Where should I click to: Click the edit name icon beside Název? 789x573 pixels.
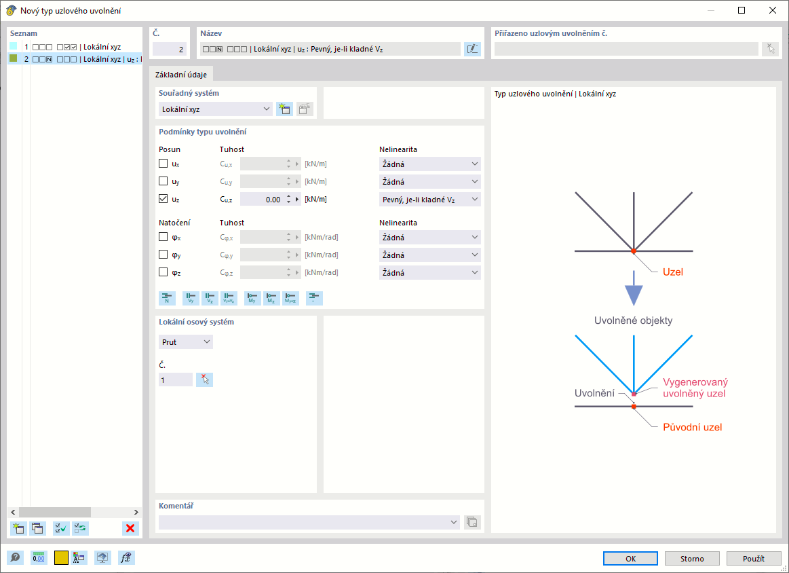click(472, 49)
